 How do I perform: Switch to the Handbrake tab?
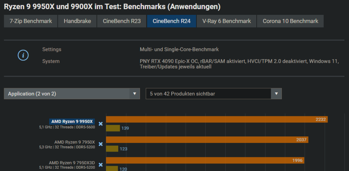(77, 21)
